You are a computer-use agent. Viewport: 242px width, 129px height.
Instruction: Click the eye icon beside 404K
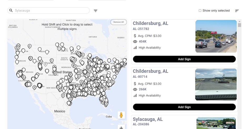[135, 42]
